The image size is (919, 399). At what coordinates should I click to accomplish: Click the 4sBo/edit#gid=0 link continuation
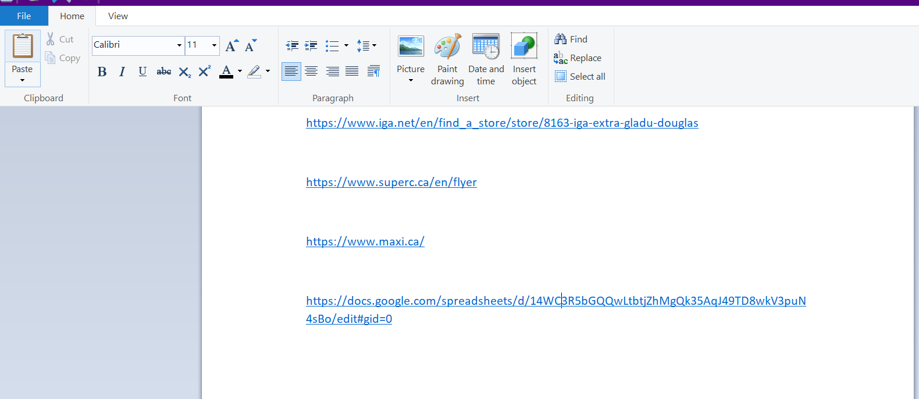coord(349,319)
